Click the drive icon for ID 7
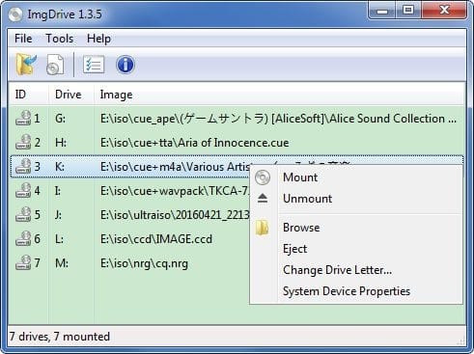This screenshot has height=354, width=474. [x=23, y=262]
